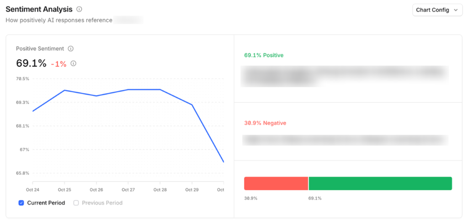The height and width of the screenshot is (222, 468).
Task: Click the large 69.1% sentiment value
Action: [x=31, y=63]
